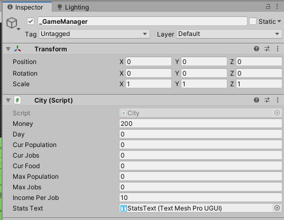The height and width of the screenshot is (220, 284).
Task: Click the Day value field
Action: 200,134
